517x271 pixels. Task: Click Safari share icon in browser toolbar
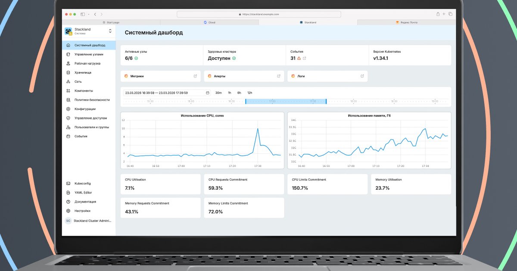point(438,14)
